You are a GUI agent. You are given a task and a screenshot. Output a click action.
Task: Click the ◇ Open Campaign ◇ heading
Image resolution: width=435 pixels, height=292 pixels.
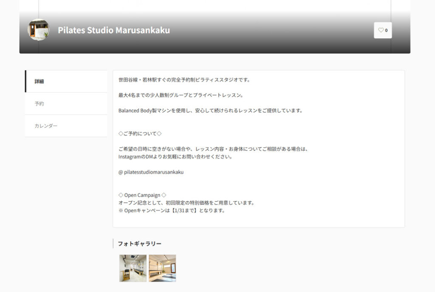142,195
